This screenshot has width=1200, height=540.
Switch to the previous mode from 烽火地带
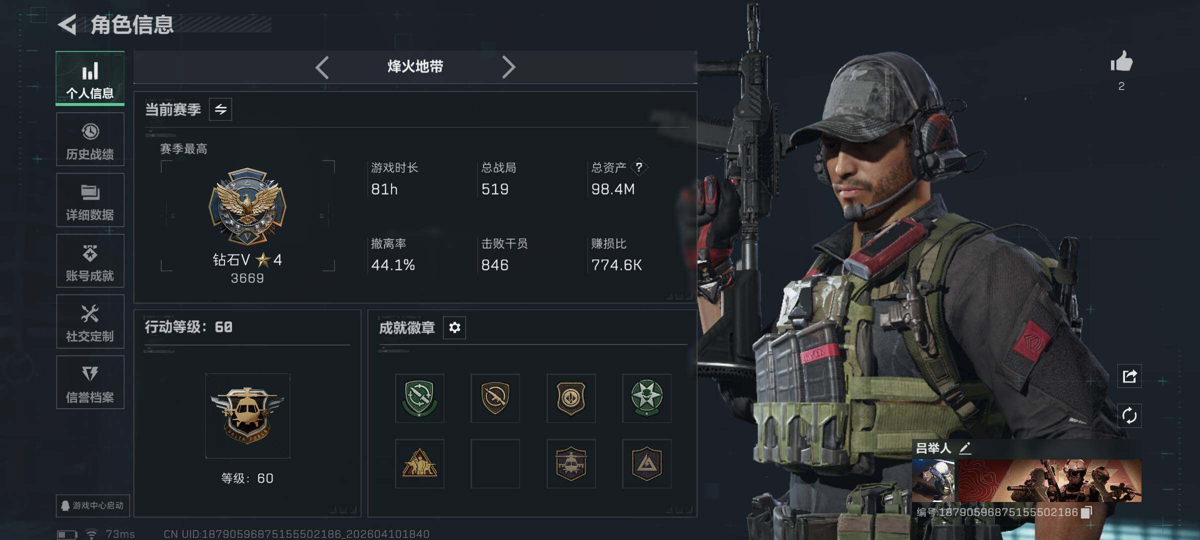tap(322, 67)
